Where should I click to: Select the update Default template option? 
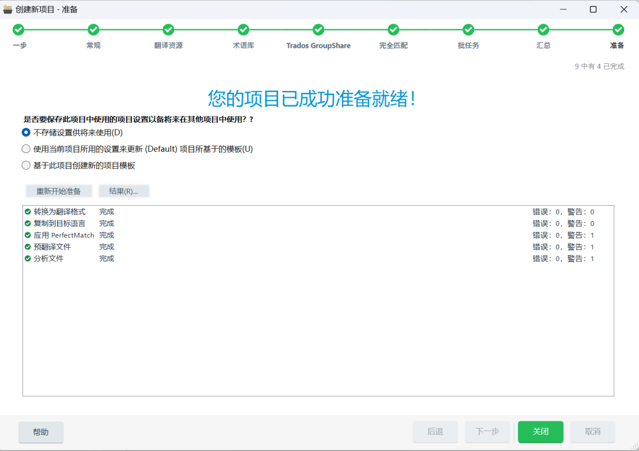pos(25,148)
